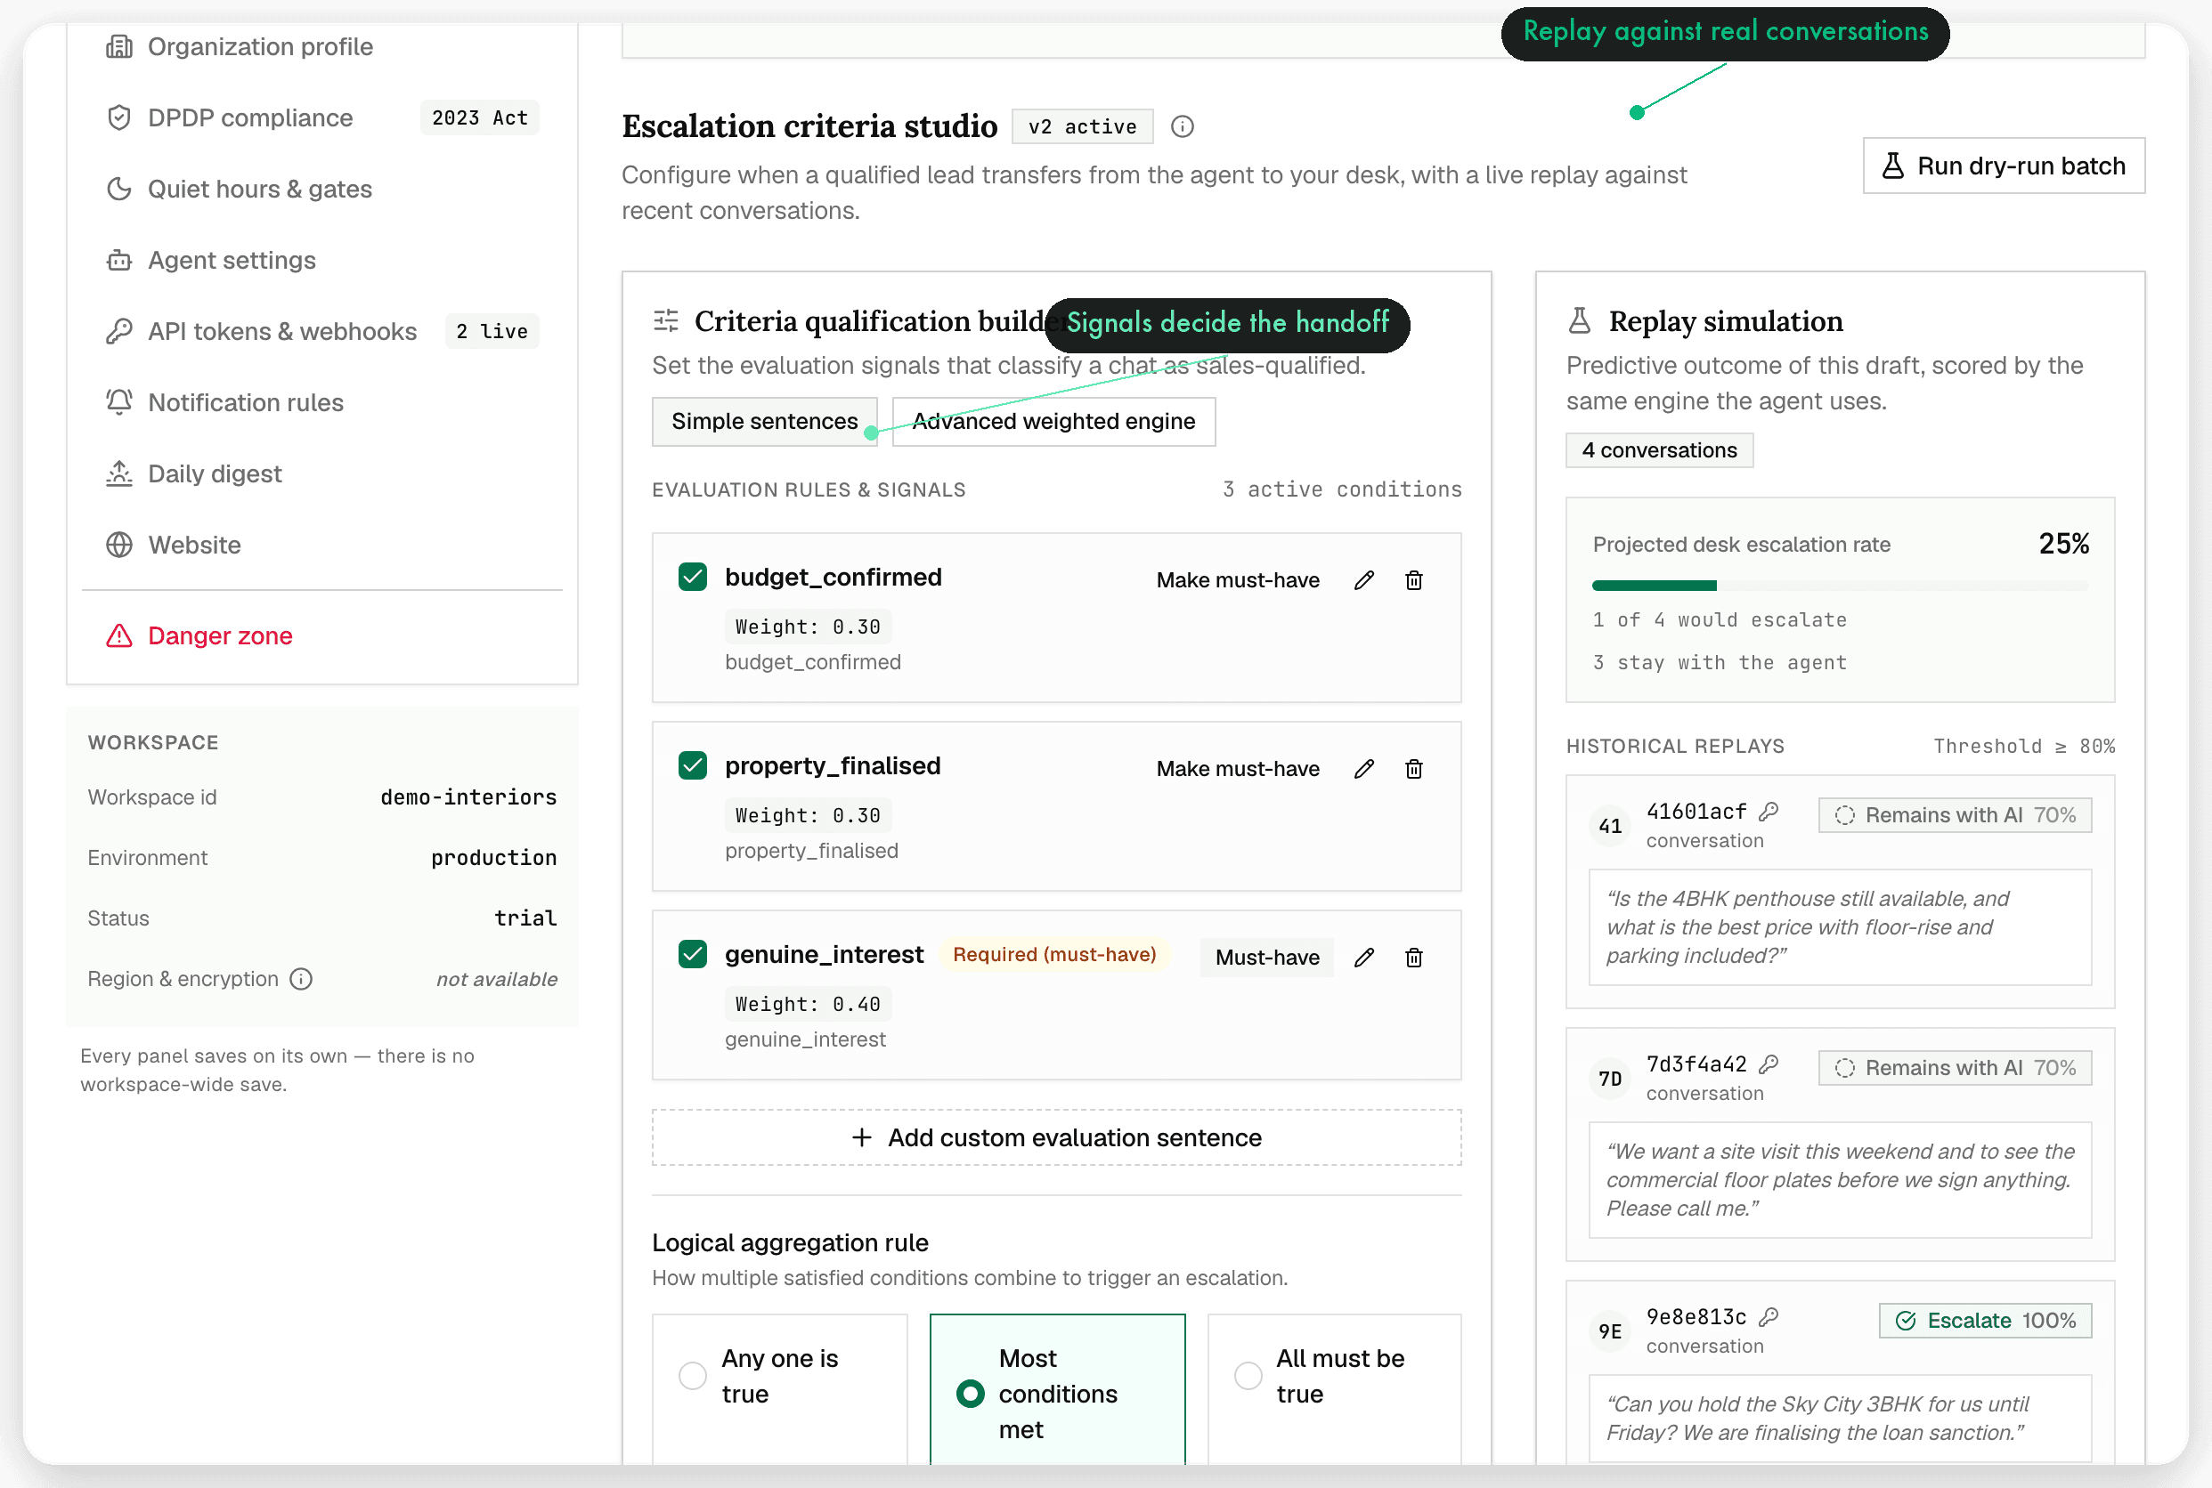Image resolution: width=2212 pixels, height=1488 pixels.
Task: Click the 41 avatar of conversation 41601acf
Action: click(1610, 826)
